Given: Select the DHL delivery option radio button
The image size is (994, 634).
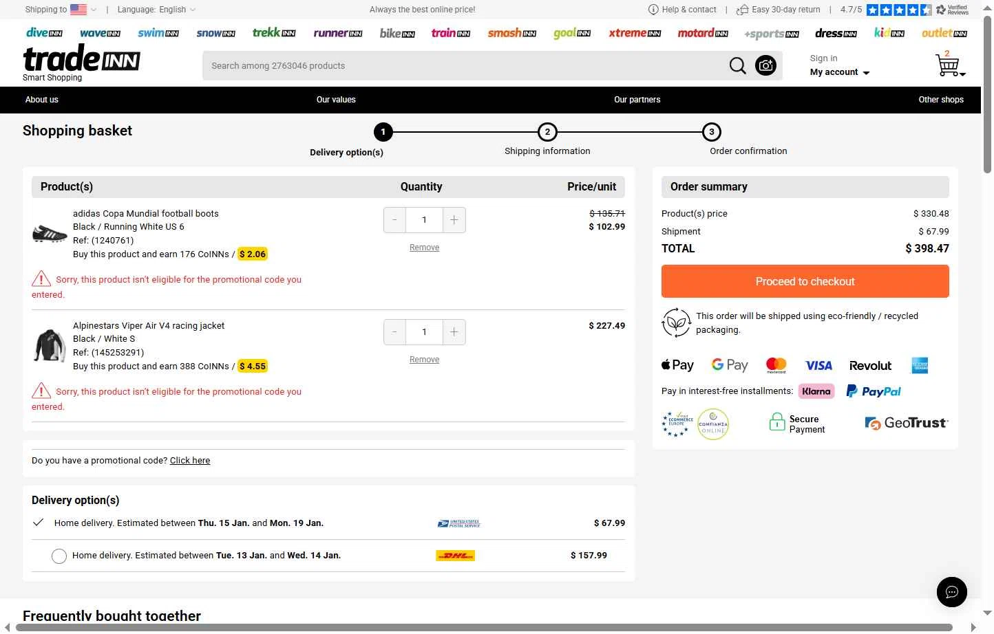Looking at the screenshot, I should pyautogui.click(x=59, y=556).
